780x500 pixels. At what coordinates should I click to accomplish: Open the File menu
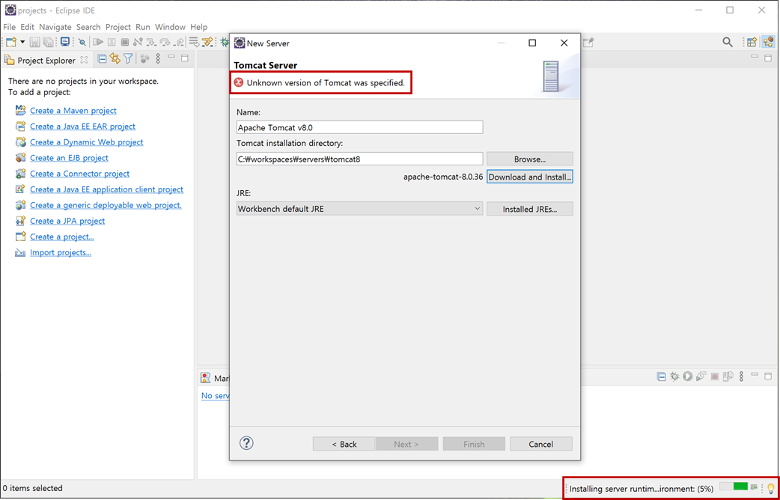pyautogui.click(x=10, y=27)
